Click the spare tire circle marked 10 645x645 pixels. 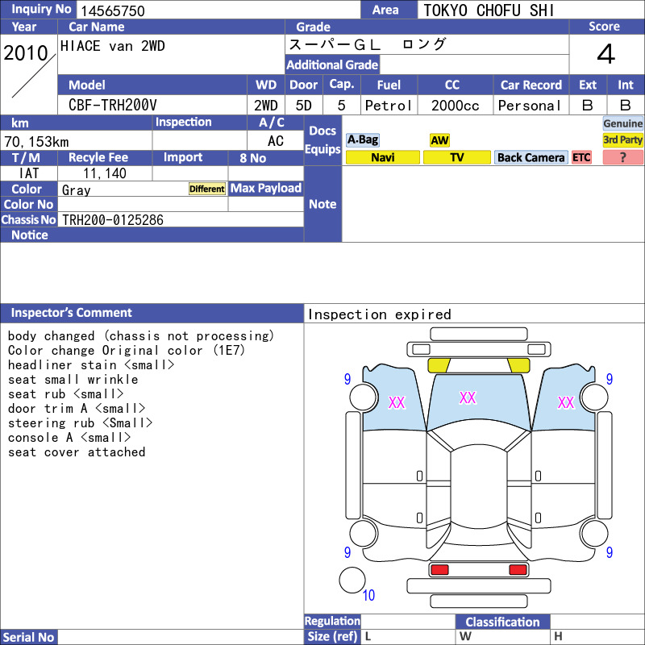tap(352, 580)
